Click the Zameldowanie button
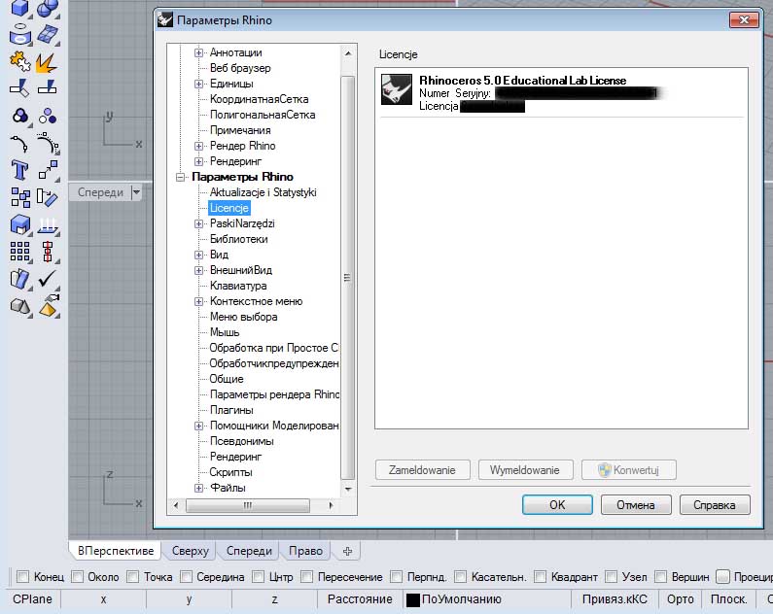 pos(423,470)
